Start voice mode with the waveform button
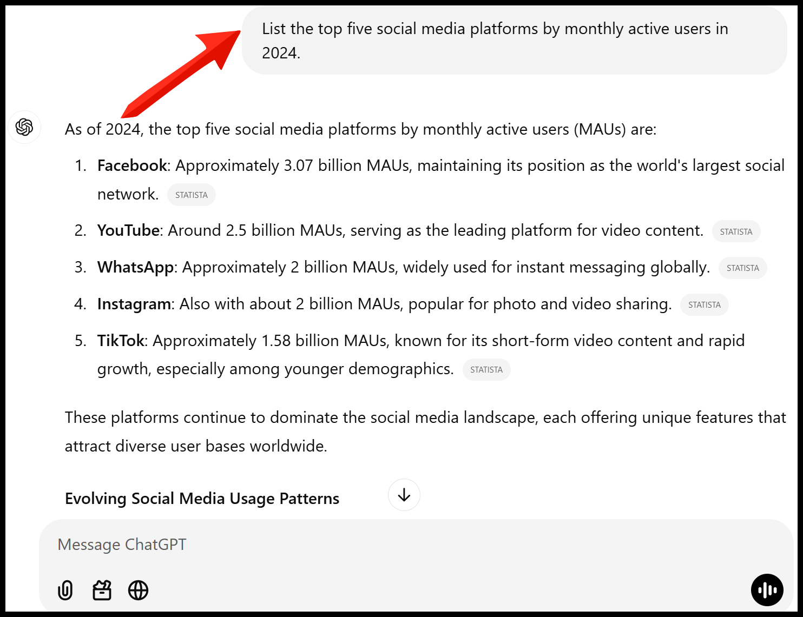 point(767,590)
